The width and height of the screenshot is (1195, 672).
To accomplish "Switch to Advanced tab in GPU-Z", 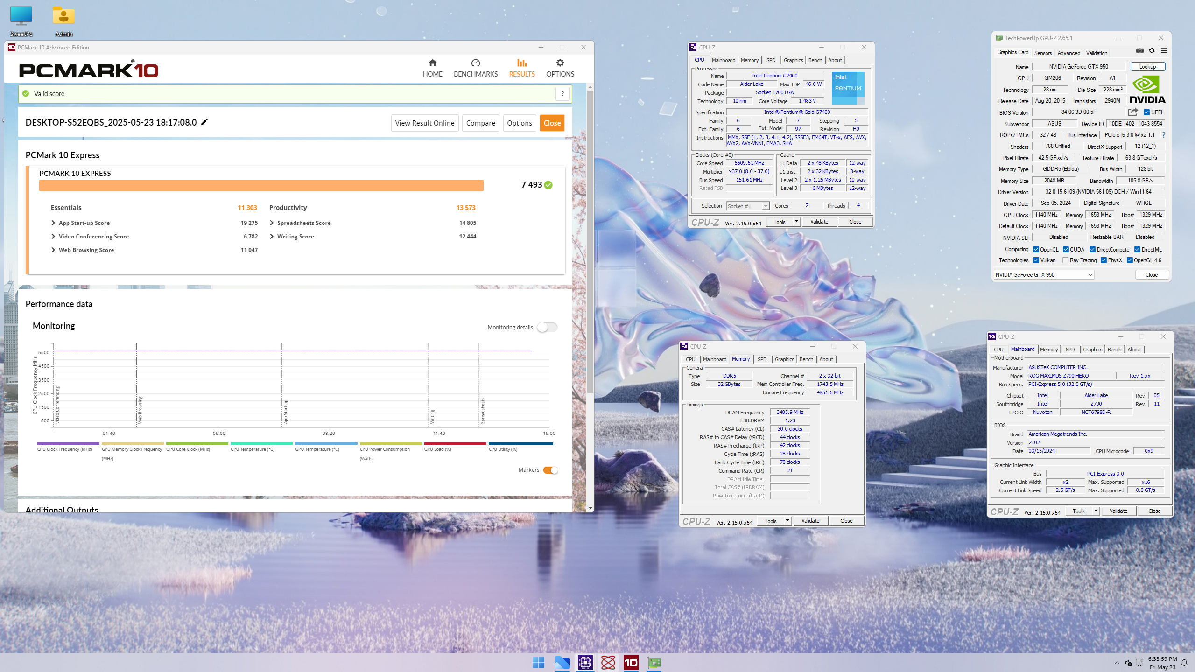I will coord(1069,53).
